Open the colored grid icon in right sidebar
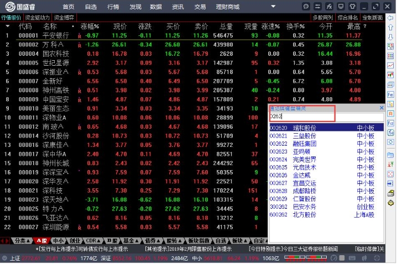397x264 pixels. click(x=391, y=56)
